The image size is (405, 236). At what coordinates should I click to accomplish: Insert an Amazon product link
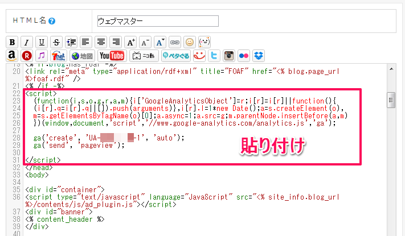pos(12,56)
